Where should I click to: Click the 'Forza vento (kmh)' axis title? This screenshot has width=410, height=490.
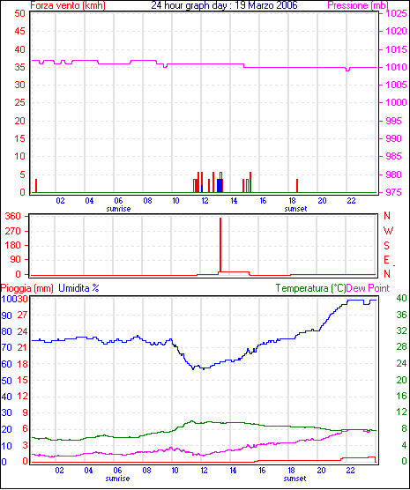(68, 5)
